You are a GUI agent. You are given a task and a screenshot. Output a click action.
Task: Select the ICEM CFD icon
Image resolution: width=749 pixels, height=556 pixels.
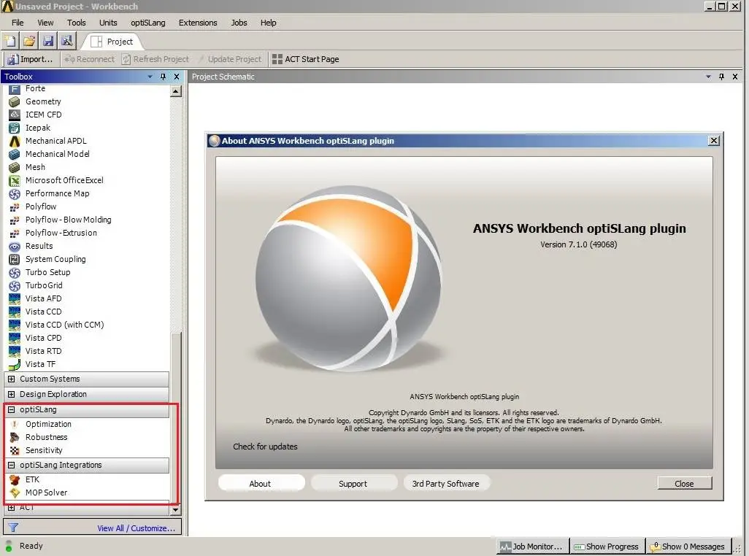pos(15,115)
